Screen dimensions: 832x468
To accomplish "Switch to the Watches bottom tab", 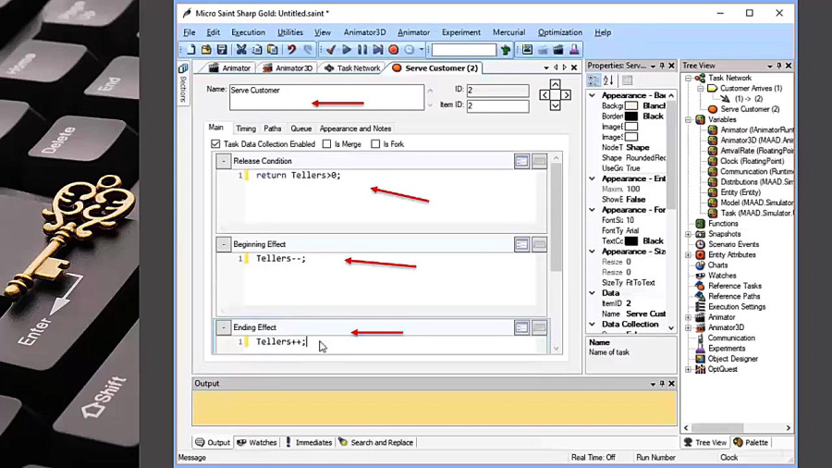I will pyautogui.click(x=257, y=442).
